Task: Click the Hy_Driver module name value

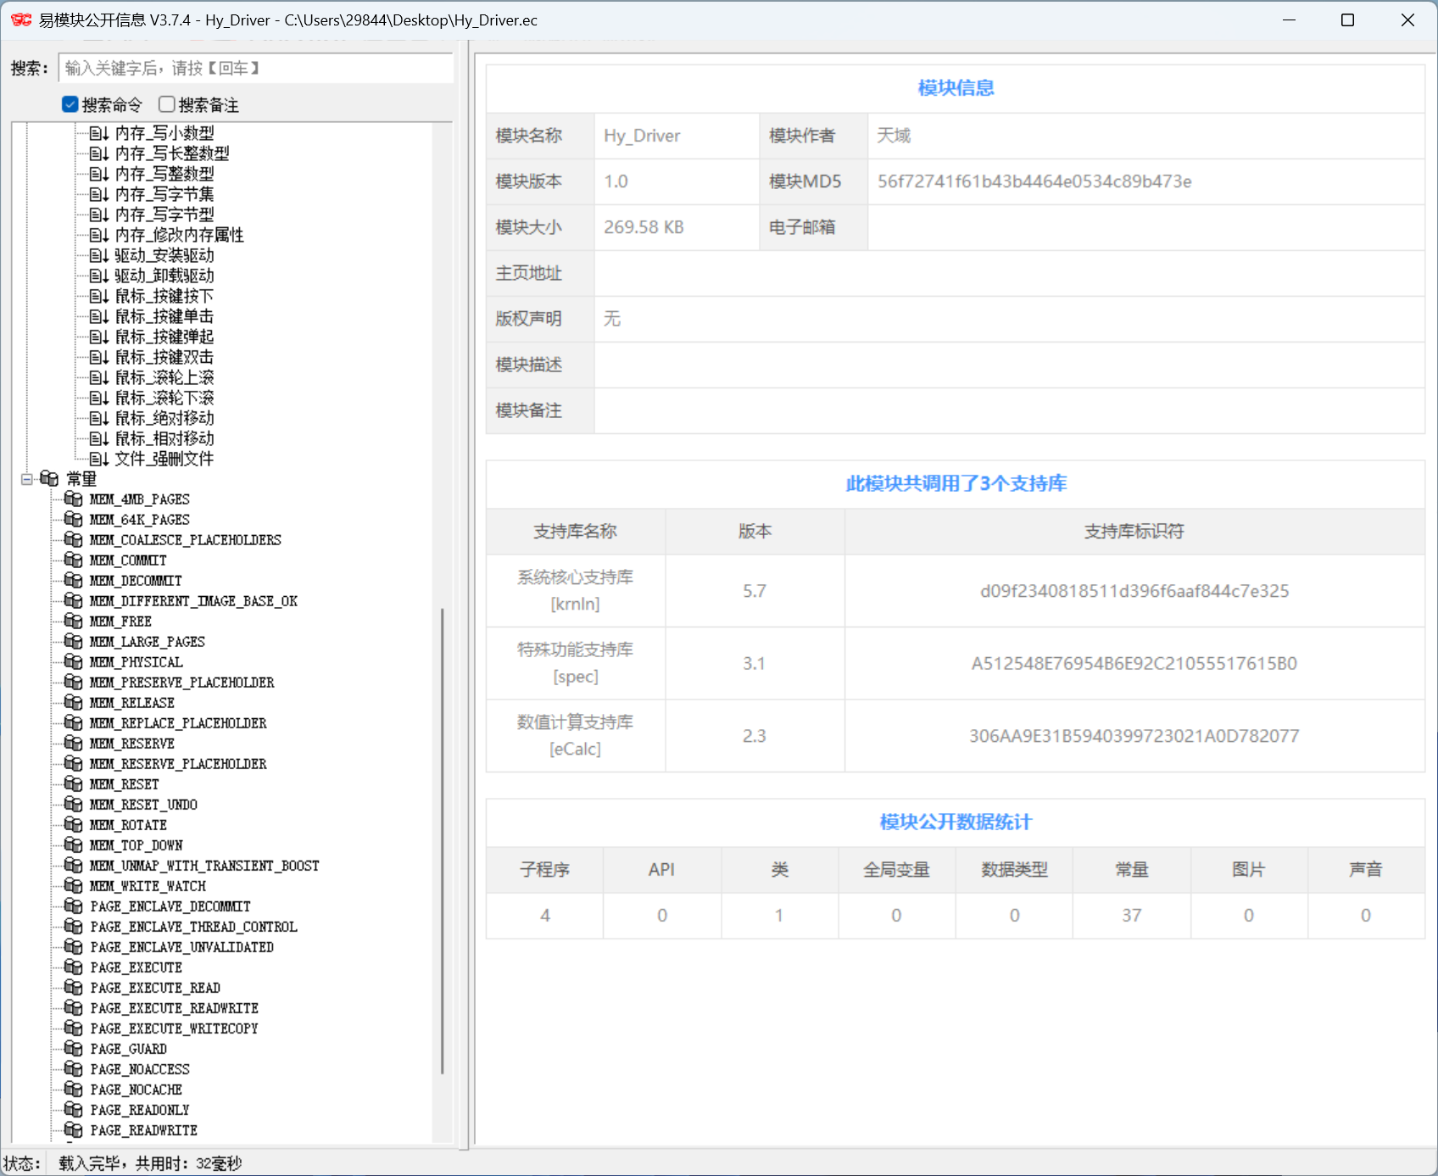Action: [642, 136]
